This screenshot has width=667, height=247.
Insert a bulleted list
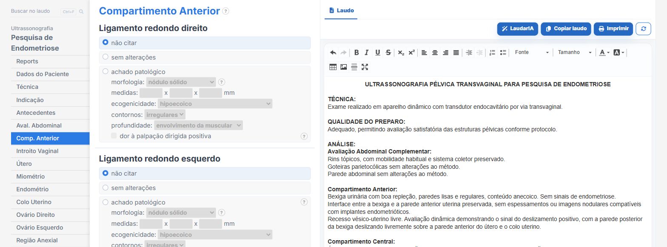point(503,52)
